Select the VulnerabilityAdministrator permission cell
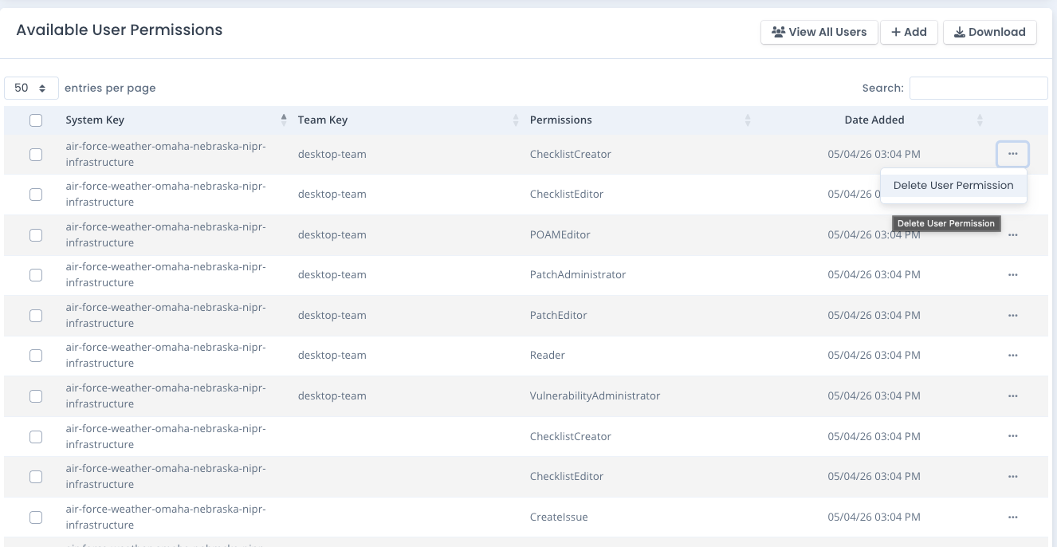Image resolution: width=1057 pixels, height=547 pixels. [595, 395]
